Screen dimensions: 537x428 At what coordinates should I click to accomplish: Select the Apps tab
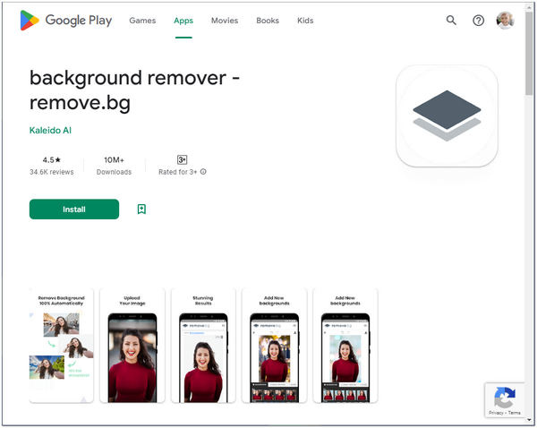click(183, 21)
